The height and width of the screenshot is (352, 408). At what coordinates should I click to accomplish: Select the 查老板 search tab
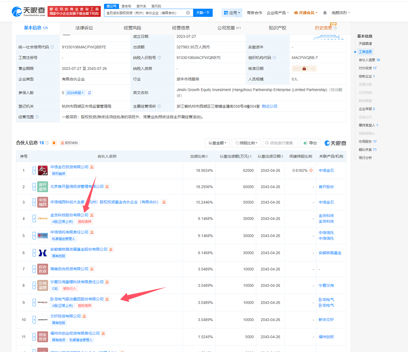click(127, 6)
